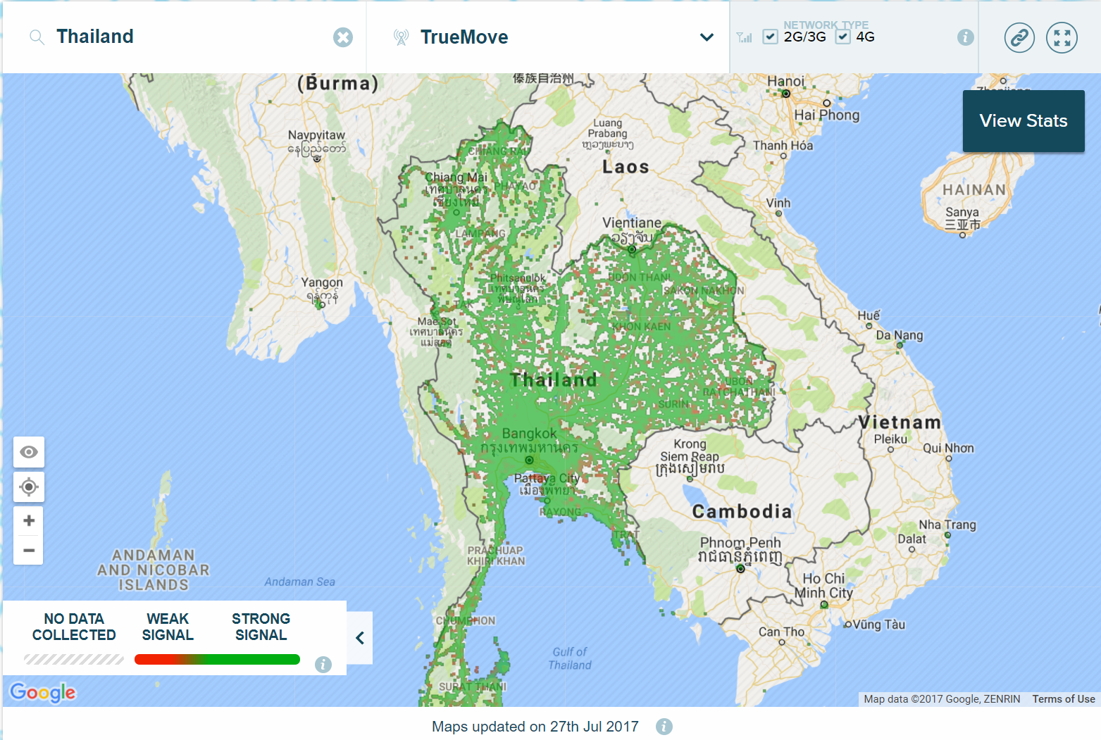Zoom out with the minus button

[x=29, y=550]
